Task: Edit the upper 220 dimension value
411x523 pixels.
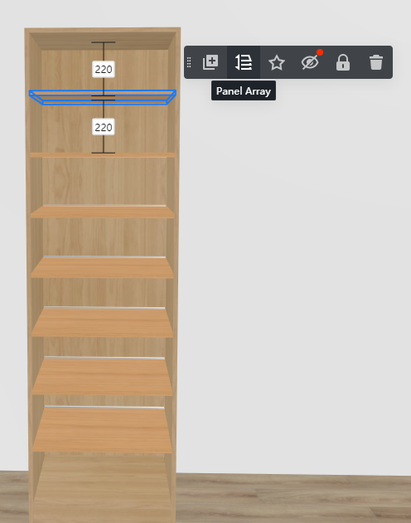Action: coord(104,70)
